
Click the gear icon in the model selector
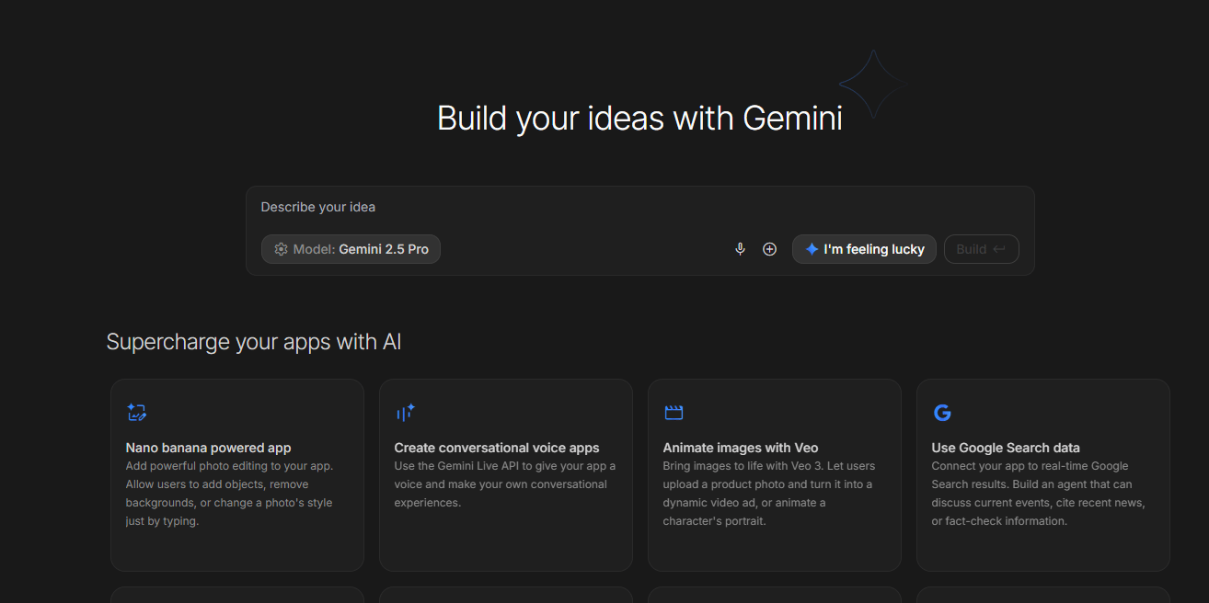(x=281, y=249)
